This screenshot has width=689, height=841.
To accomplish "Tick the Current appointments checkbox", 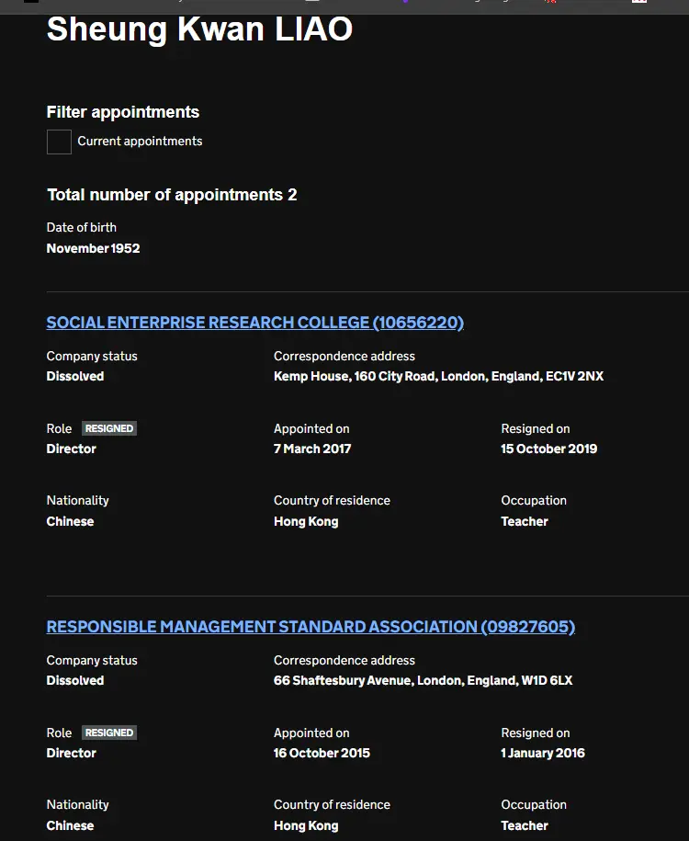I will 59,142.
